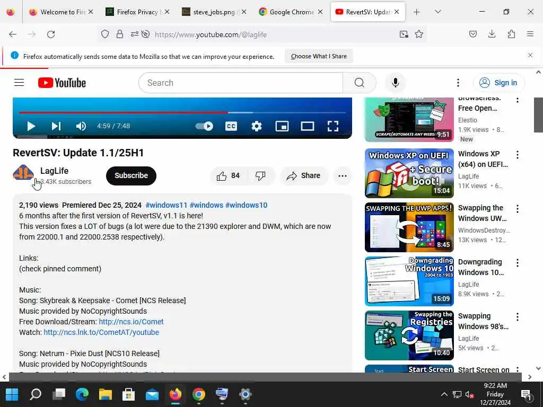Open Windows XP on UEFI video thumbnail
The width and height of the screenshot is (543, 407).
409,173
